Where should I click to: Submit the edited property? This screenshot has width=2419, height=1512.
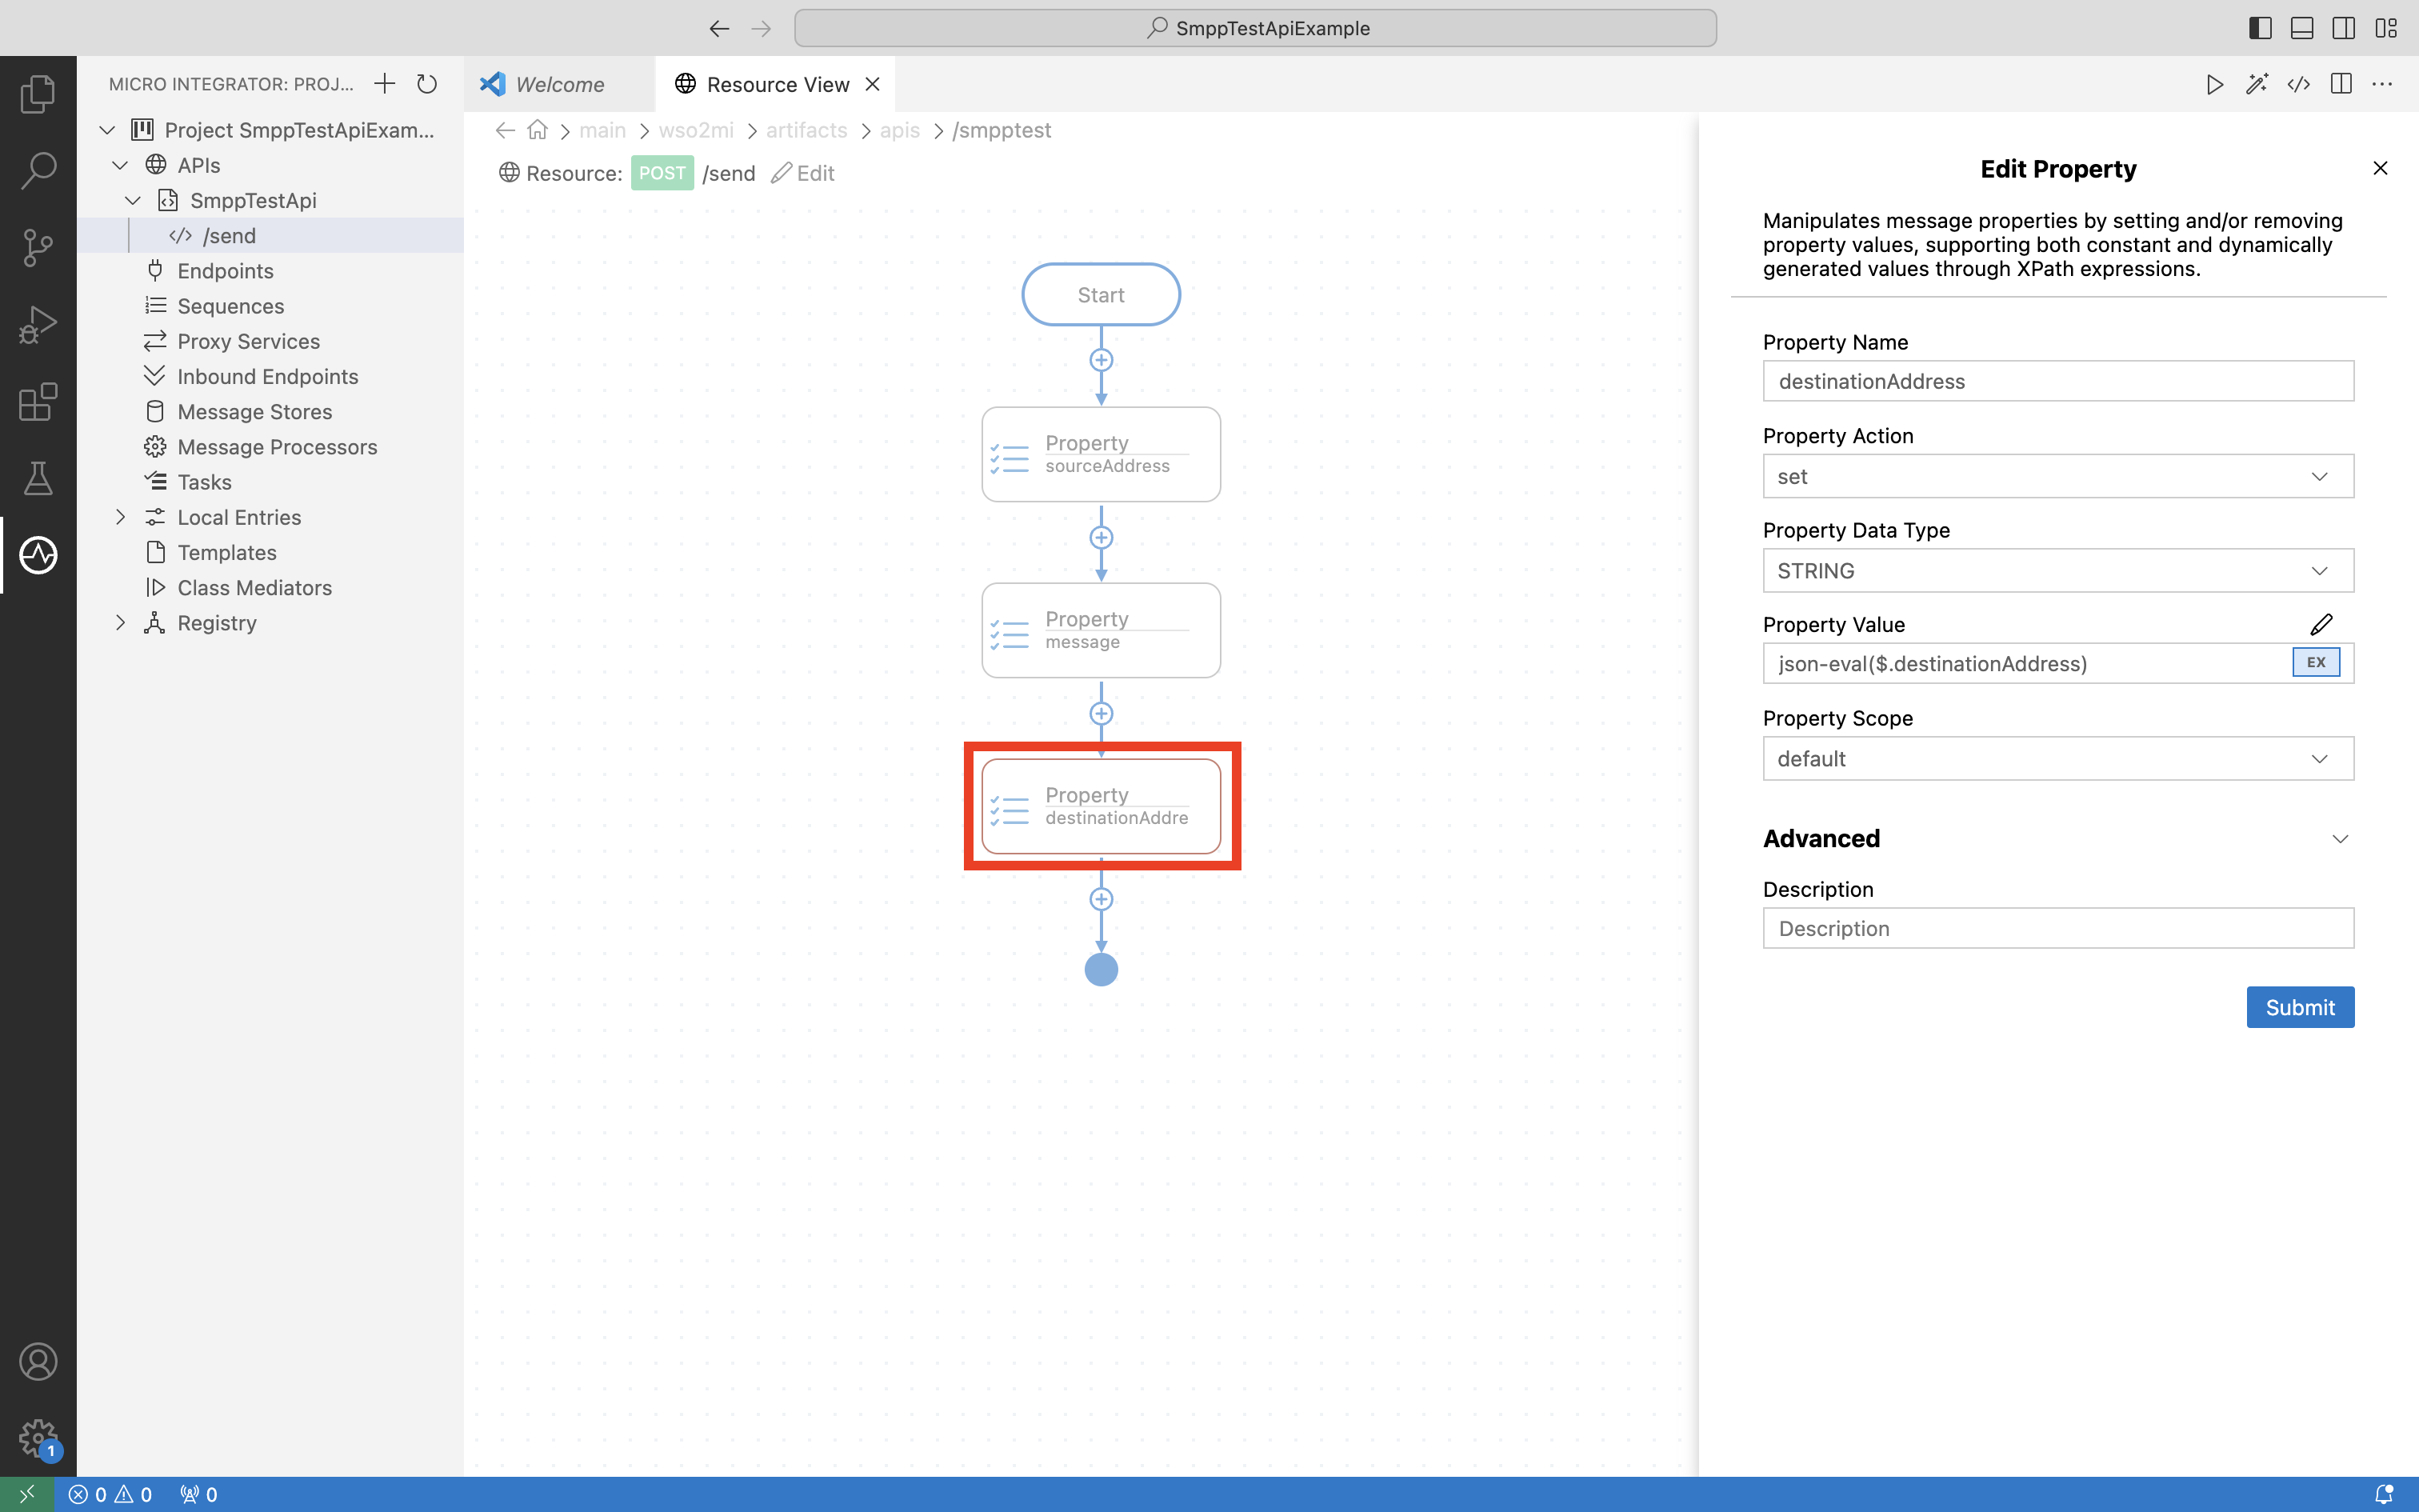(2299, 1007)
